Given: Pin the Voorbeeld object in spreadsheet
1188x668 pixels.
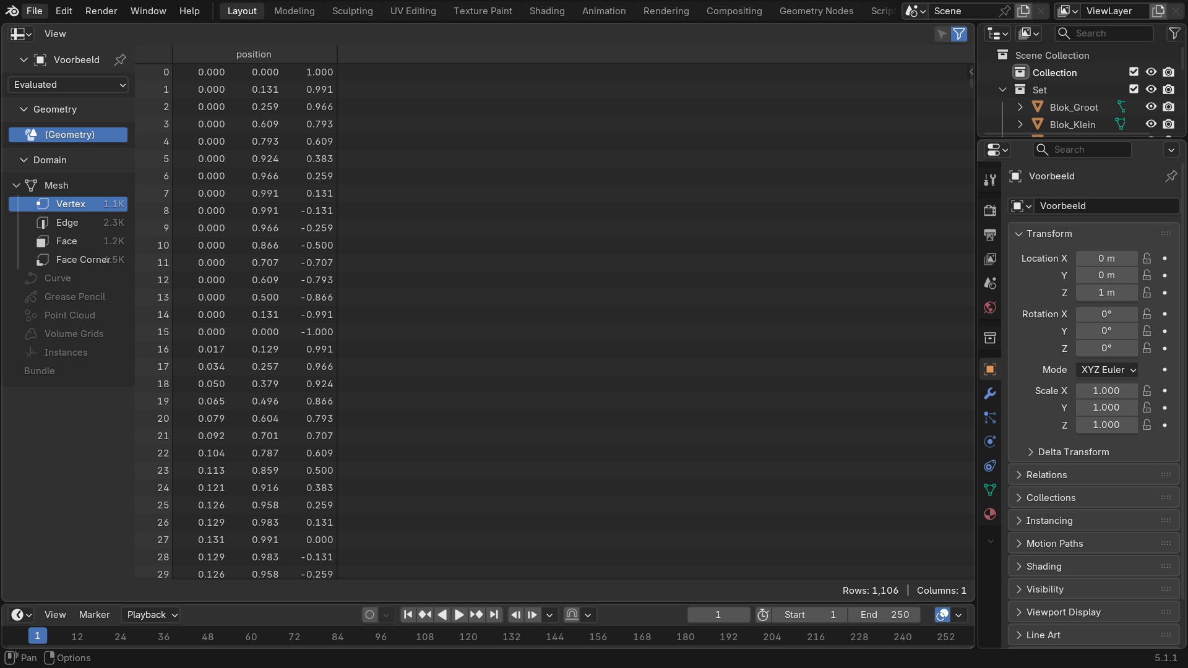Looking at the screenshot, I should click(x=120, y=59).
